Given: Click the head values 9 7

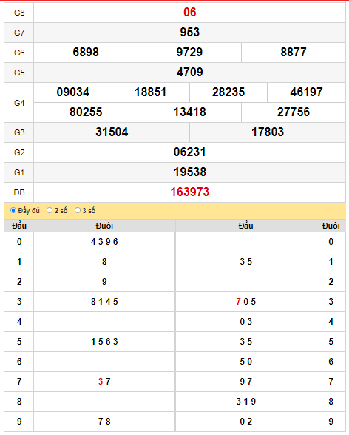Looking at the screenshot, I should pos(246,382).
